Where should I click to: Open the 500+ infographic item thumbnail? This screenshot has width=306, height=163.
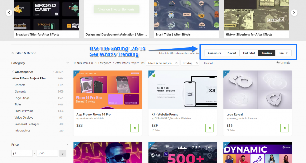183,153
